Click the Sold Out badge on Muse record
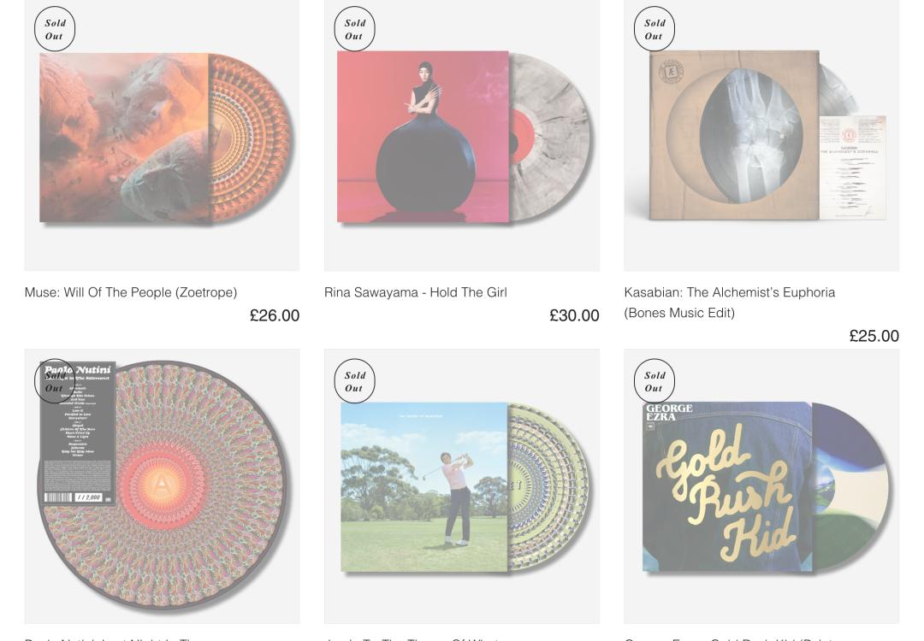 tap(55, 29)
